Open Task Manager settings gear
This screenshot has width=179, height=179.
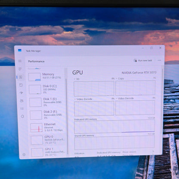click(24, 154)
